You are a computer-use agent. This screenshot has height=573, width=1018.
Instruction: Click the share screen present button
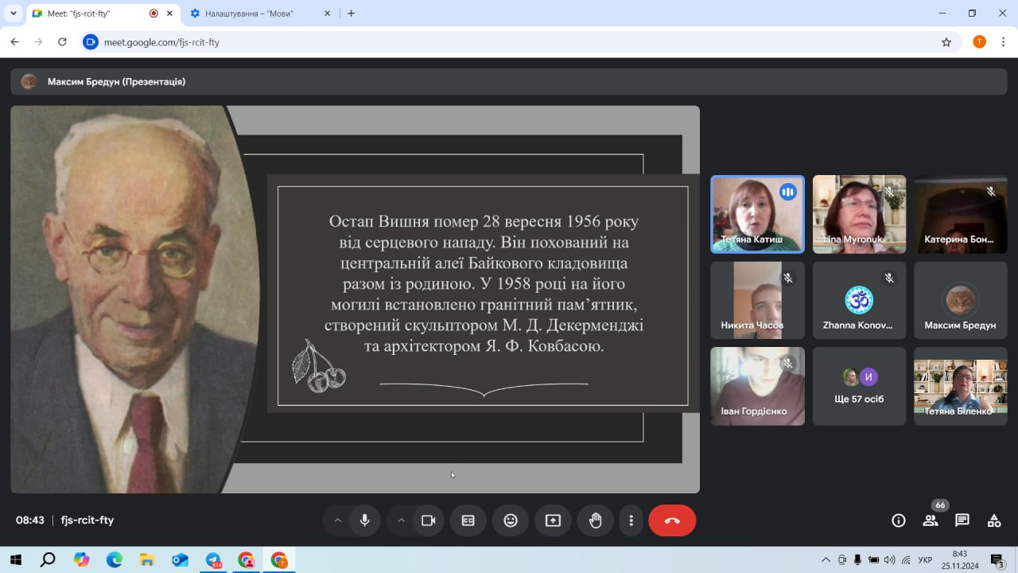point(553,520)
